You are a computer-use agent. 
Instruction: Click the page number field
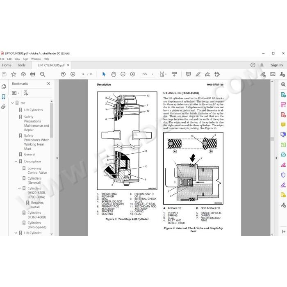83,74
